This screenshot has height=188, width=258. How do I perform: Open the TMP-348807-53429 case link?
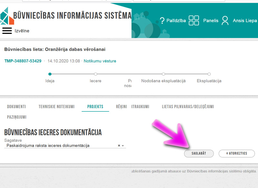pyautogui.click(x=23, y=61)
